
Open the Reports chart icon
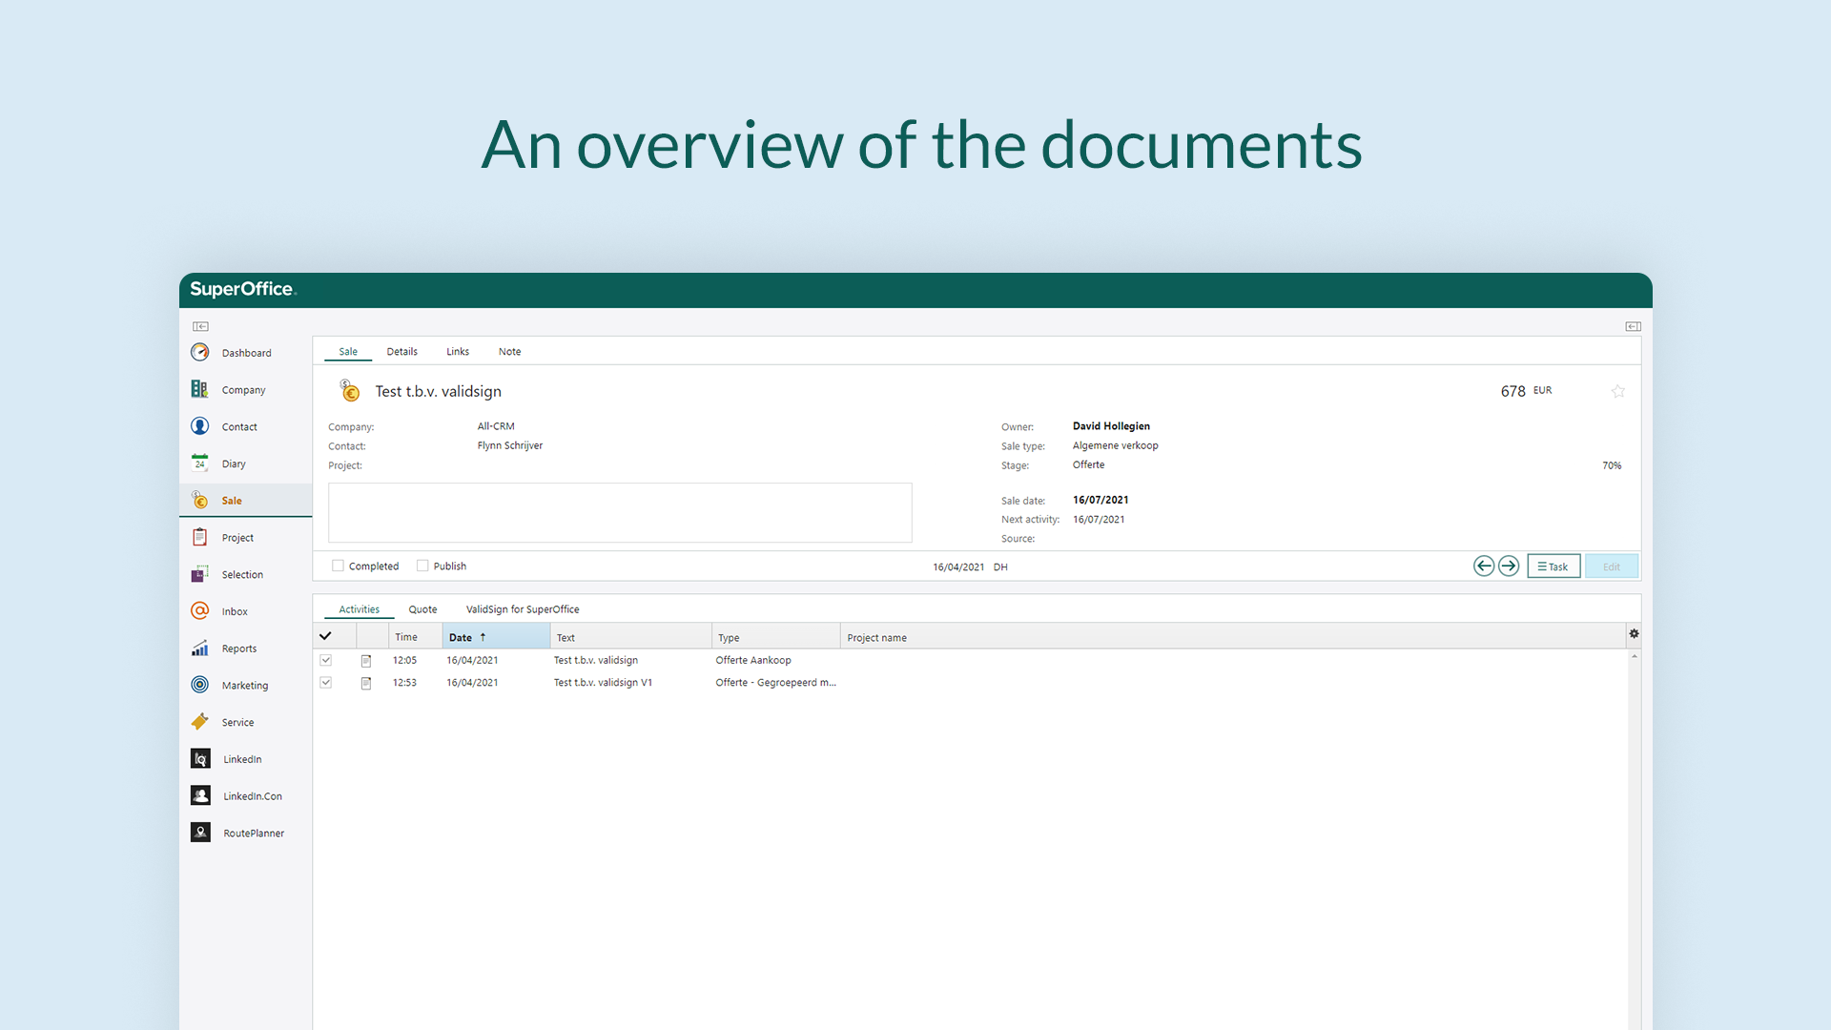[x=199, y=649]
